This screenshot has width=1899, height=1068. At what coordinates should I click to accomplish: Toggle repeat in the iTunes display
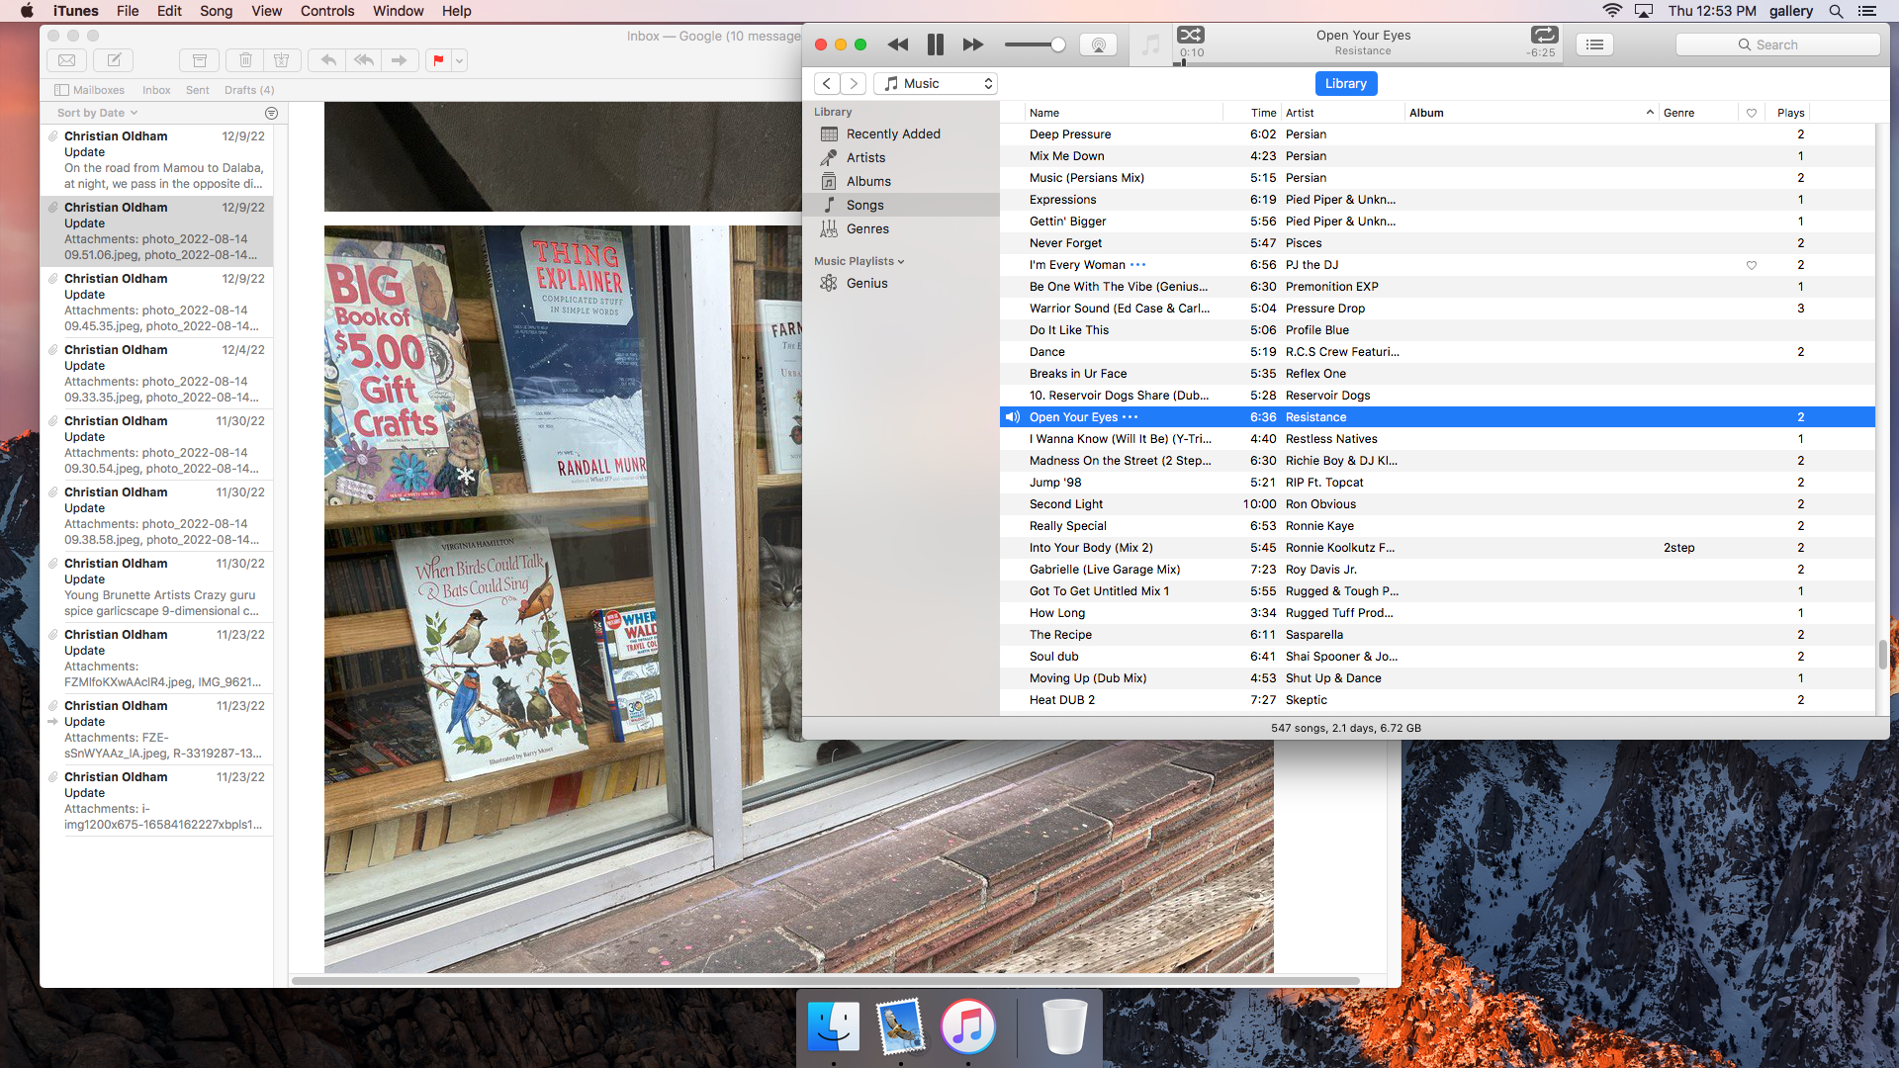(1544, 35)
